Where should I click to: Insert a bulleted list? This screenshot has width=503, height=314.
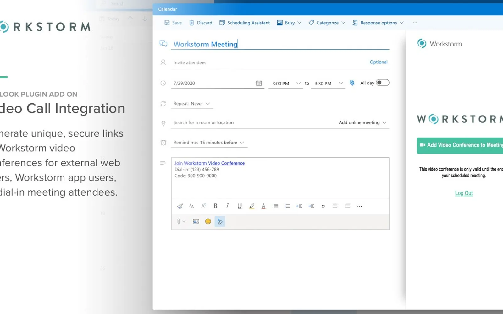(x=275, y=206)
